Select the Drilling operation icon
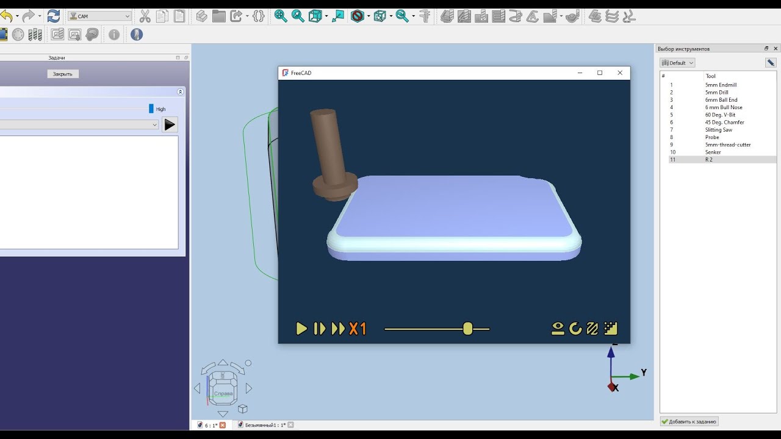The image size is (781, 439). point(481,16)
